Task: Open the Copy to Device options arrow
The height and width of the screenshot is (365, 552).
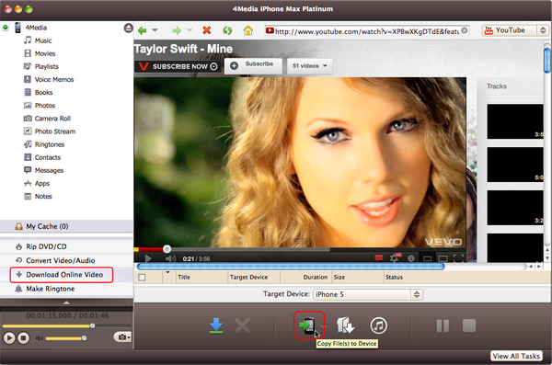Action: pyautogui.click(x=323, y=326)
